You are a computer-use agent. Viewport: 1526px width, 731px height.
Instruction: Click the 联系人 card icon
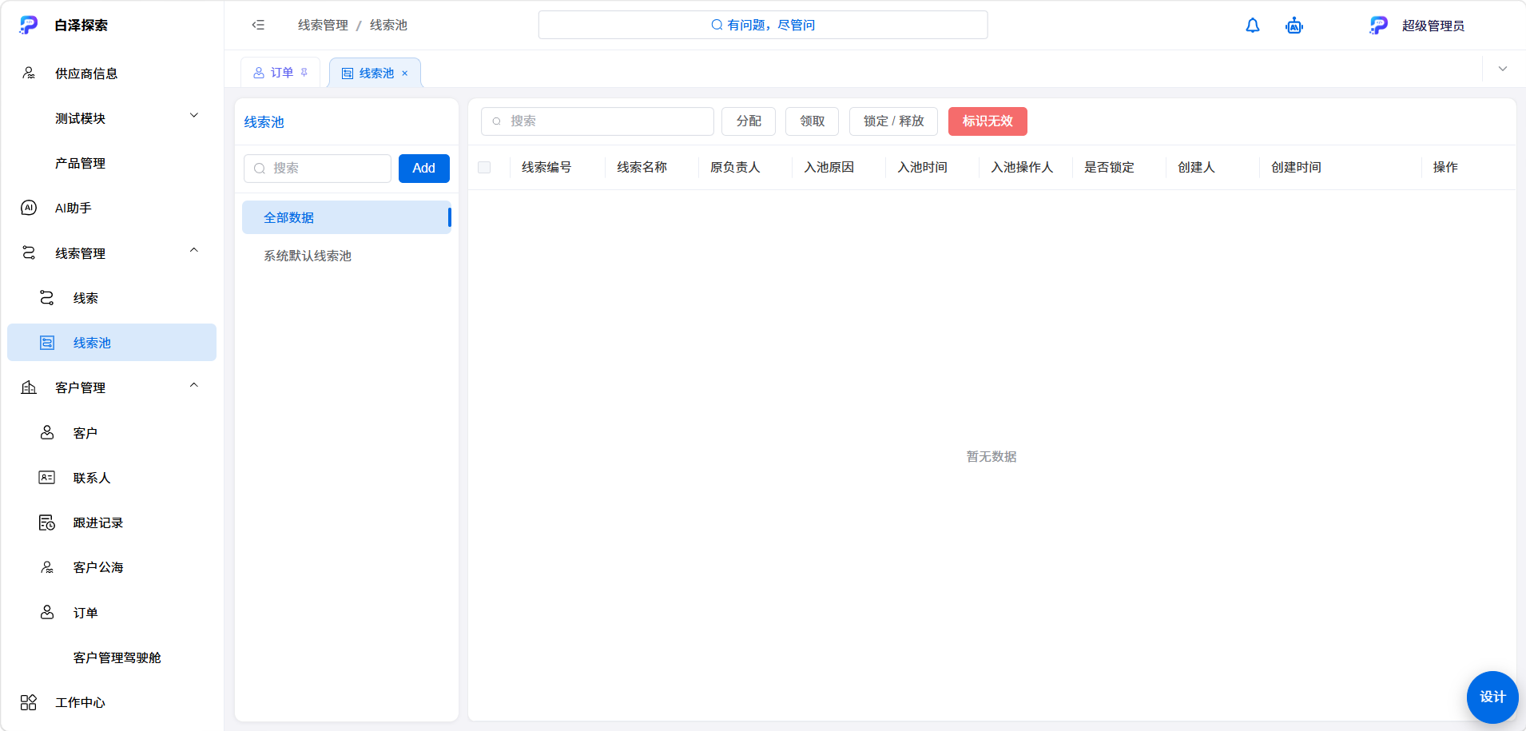(47, 478)
